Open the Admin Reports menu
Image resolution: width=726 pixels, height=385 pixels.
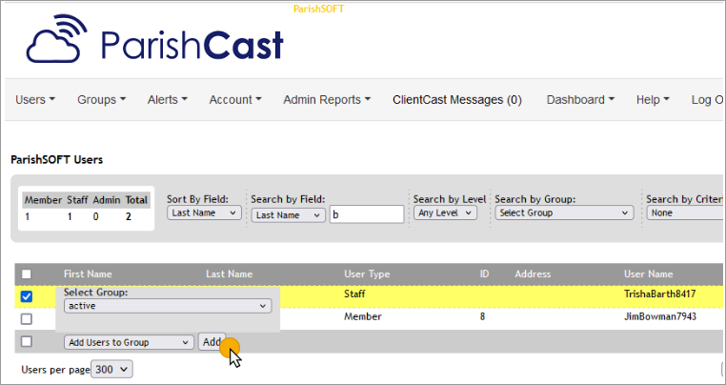pos(327,100)
